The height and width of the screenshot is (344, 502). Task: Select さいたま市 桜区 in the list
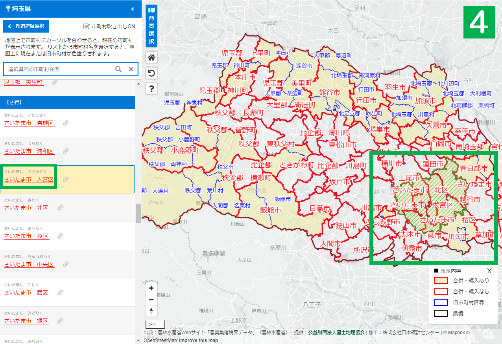(x=26, y=236)
